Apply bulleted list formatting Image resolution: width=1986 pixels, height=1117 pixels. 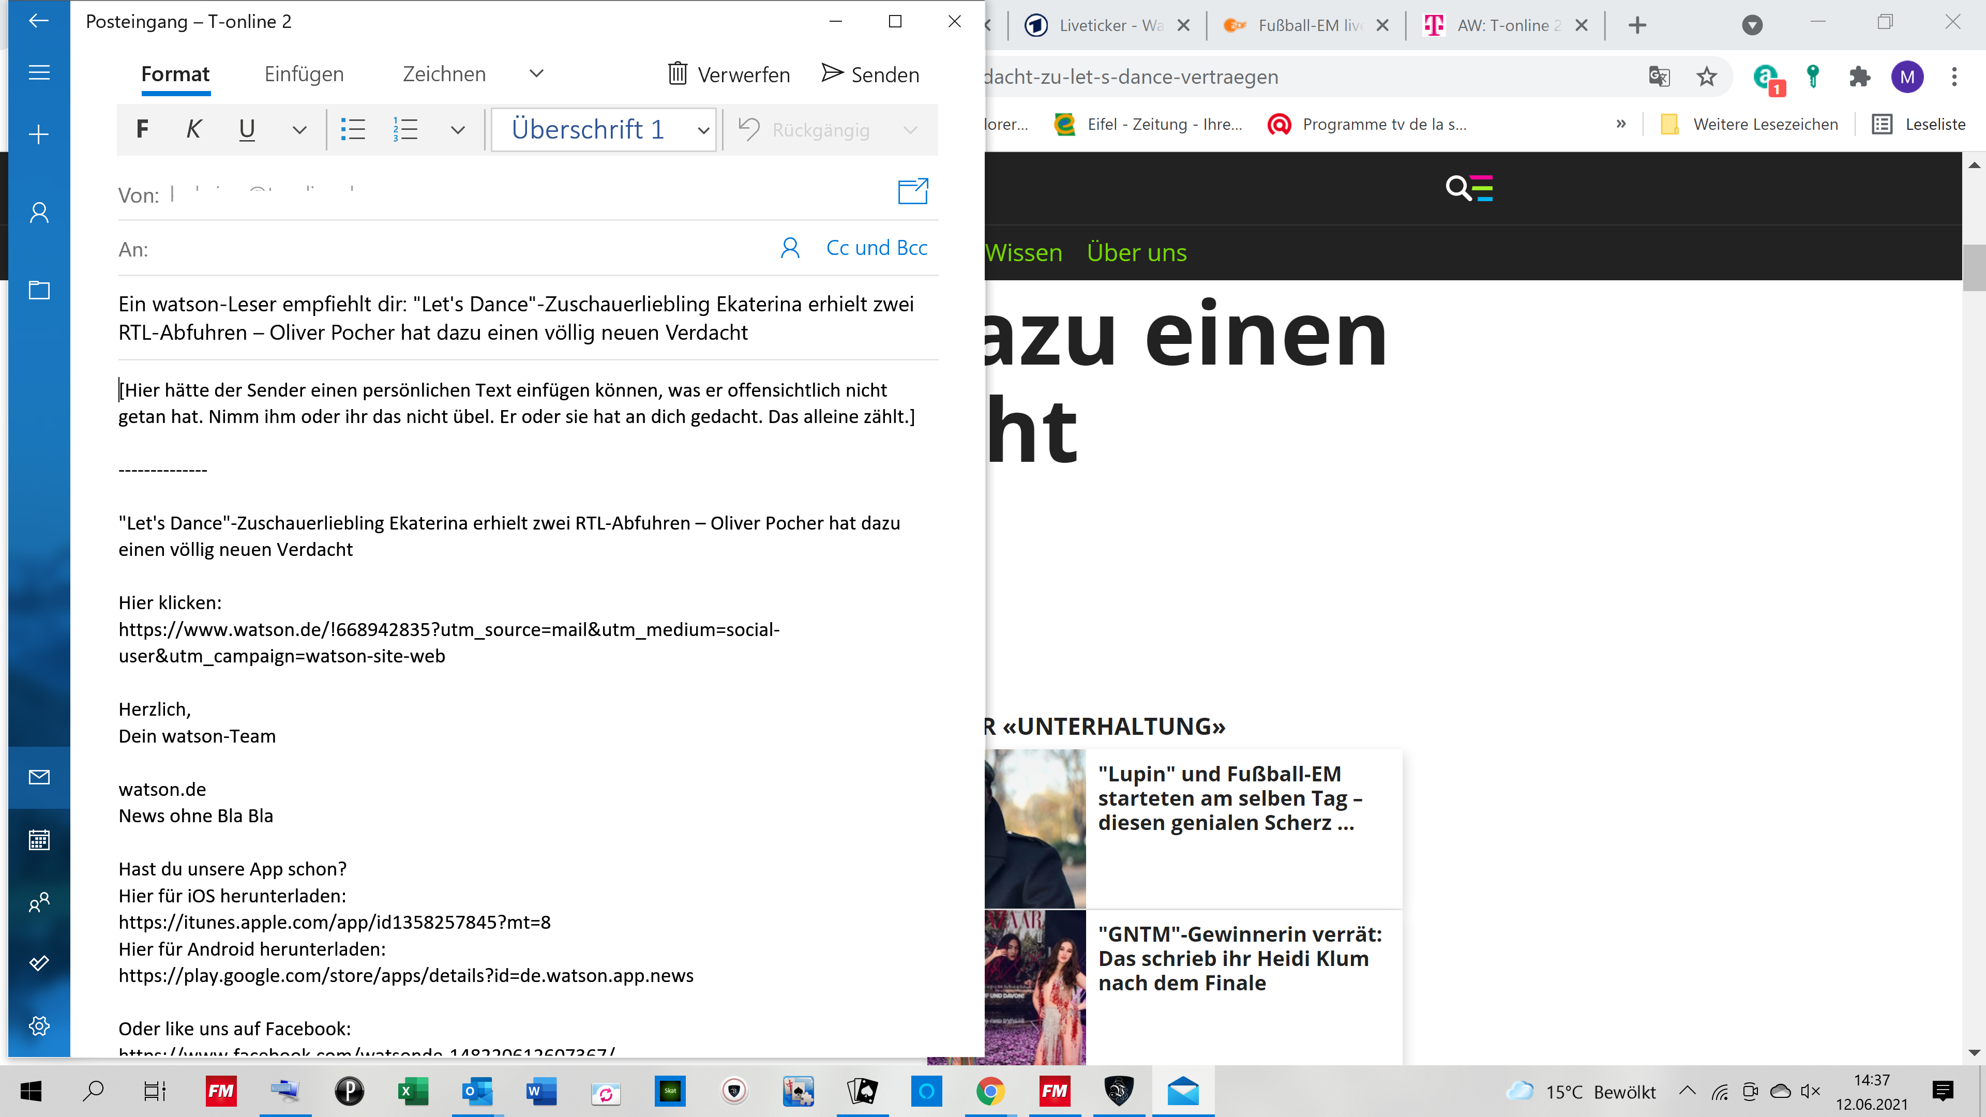click(x=353, y=129)
